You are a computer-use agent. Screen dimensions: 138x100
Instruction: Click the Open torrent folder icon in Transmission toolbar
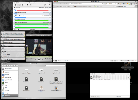[x=19, y=5]
